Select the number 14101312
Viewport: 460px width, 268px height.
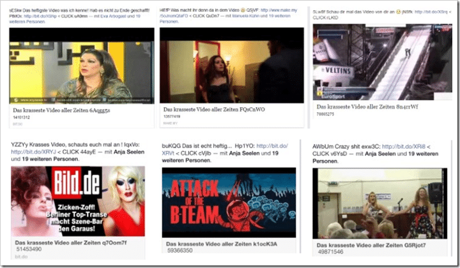21,117
